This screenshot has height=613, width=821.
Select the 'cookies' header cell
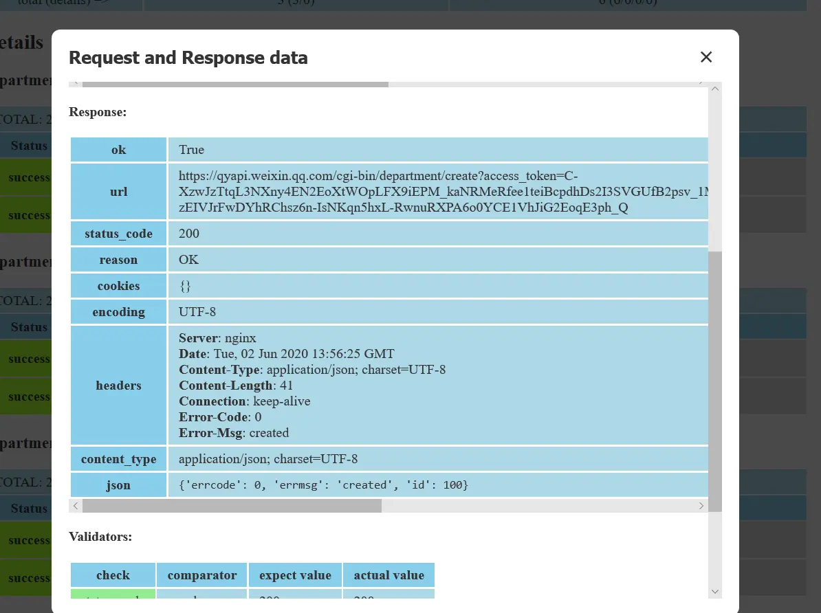(x=118, y=286)
